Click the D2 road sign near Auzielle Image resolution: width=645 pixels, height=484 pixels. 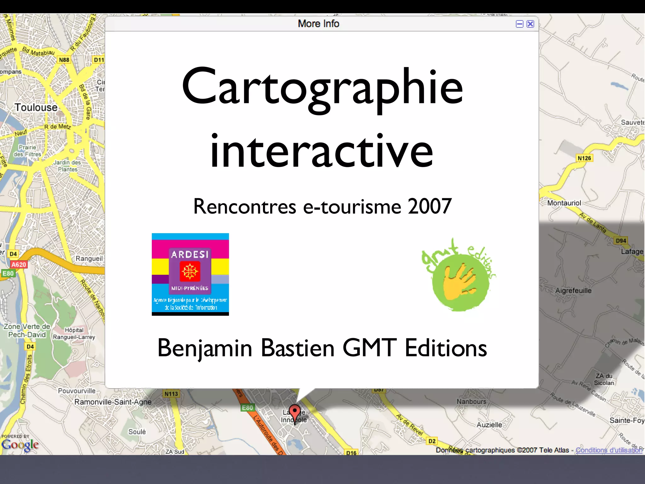coord(432,441)
